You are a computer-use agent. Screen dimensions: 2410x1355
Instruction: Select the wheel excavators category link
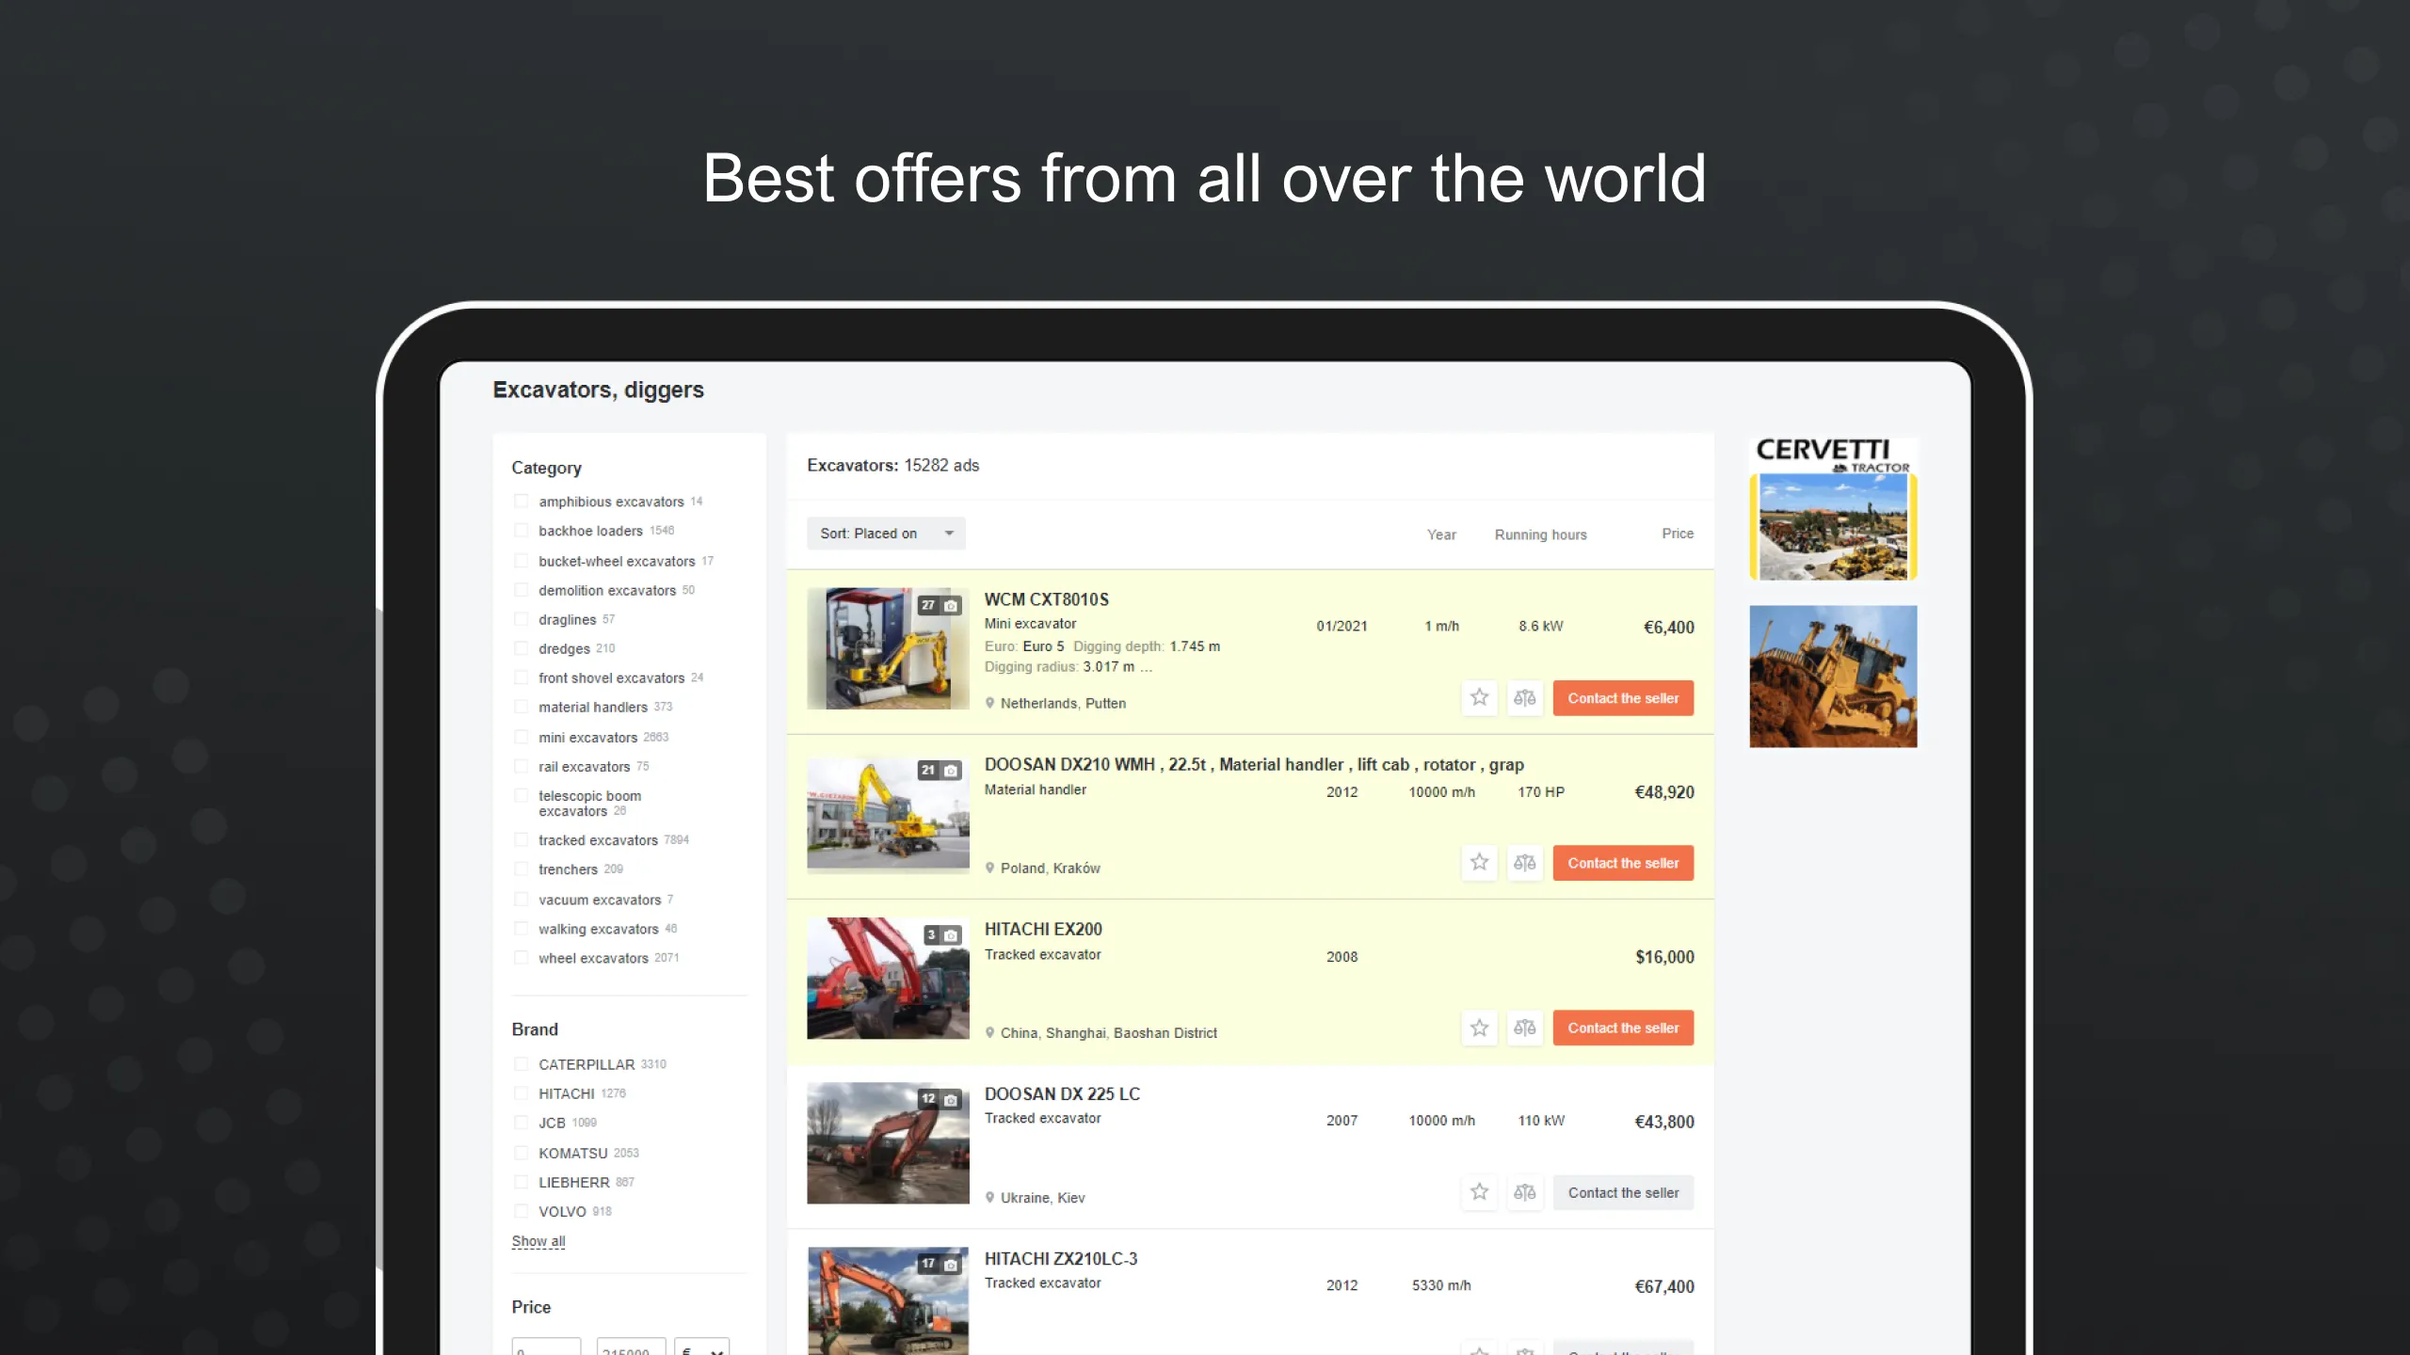(592, 958)
